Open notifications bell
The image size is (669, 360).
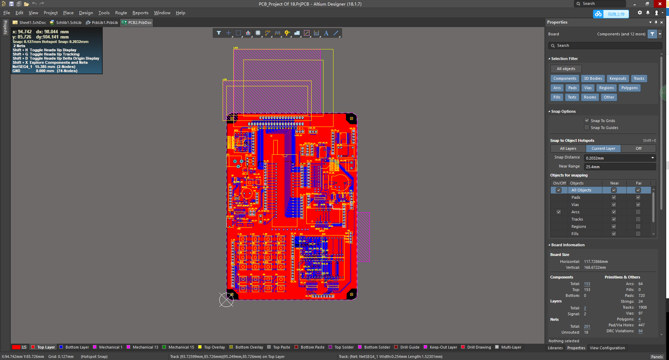pyautogui.click(x=648, y=12)
